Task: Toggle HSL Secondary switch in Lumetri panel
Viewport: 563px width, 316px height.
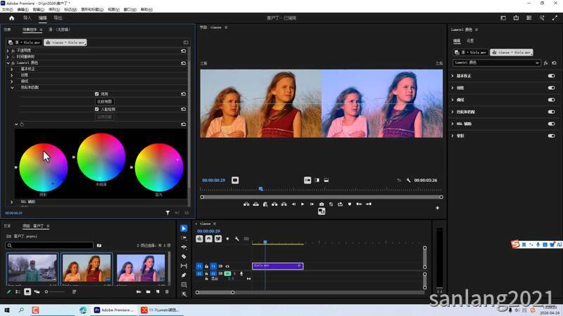Action: pyautogui.click(x=551, y=124)
